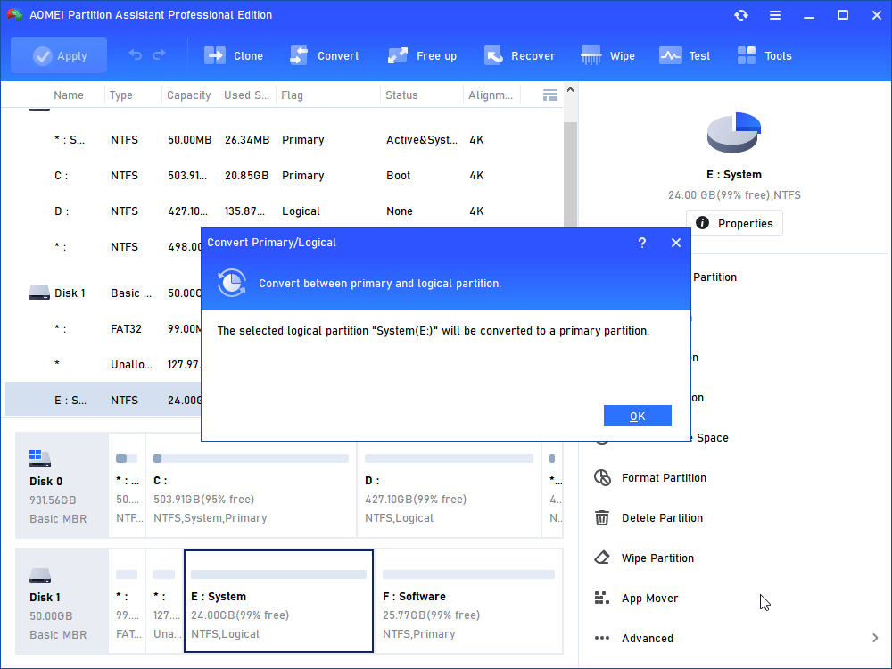Open the hamburger menu in title bar
Viewport: 892px width, 669px height.
pyautogui.click(x=775, y=15)
